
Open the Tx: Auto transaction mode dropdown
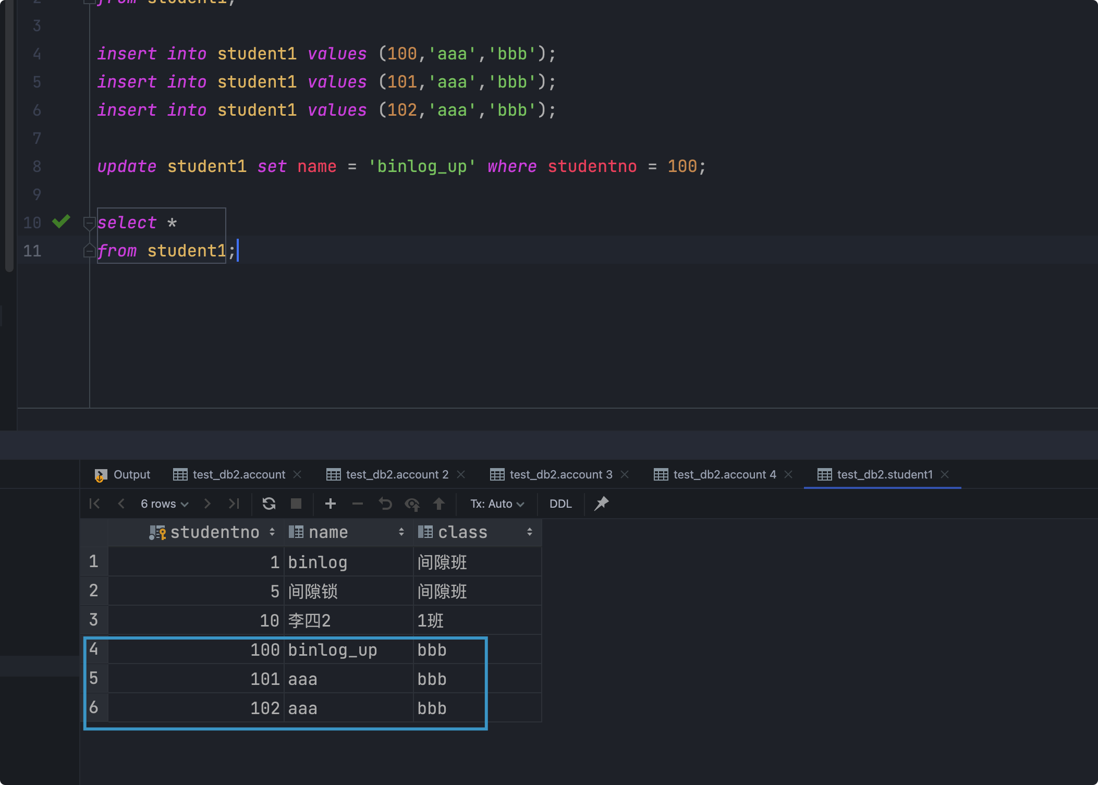point(497,504)
